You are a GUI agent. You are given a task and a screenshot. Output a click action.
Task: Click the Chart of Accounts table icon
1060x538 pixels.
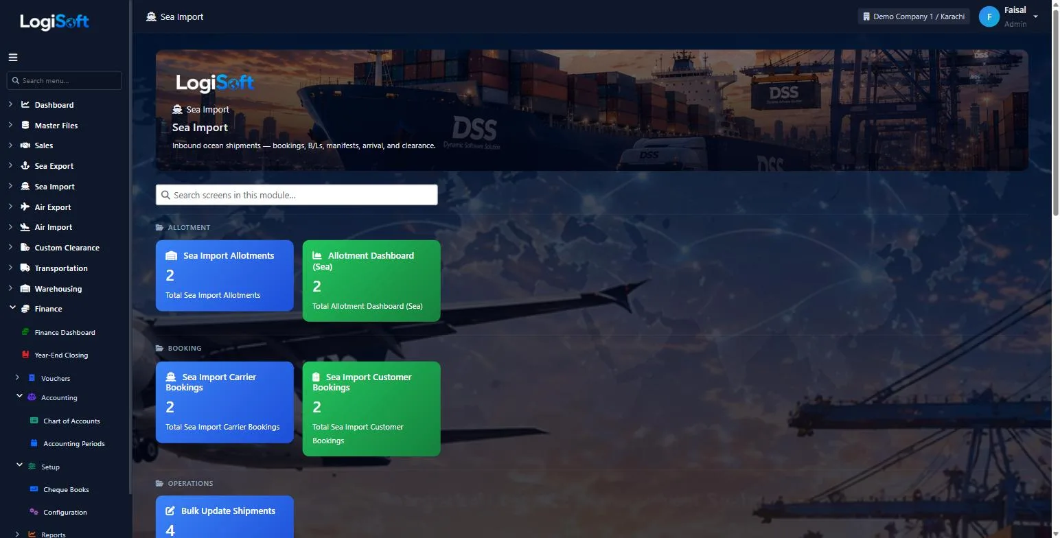(34, 421)
